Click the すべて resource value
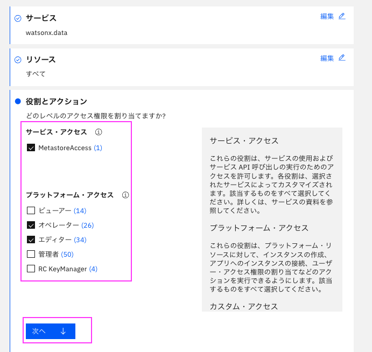Screen dimensions: 372x352 [36, 74]
